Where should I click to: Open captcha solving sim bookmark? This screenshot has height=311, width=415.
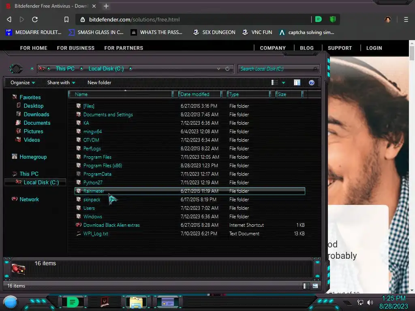coord(307,32)
